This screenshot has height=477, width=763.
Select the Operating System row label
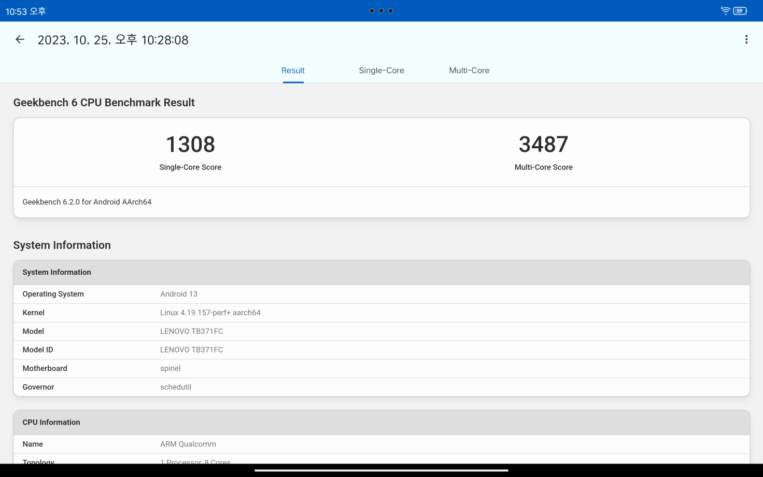(53, 294)
